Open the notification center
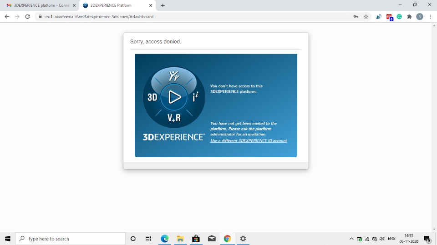 427,239
